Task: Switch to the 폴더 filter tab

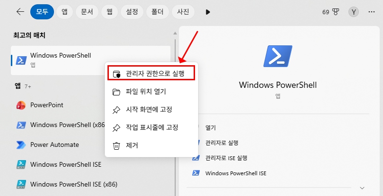Action: click(x=158, y=12)
